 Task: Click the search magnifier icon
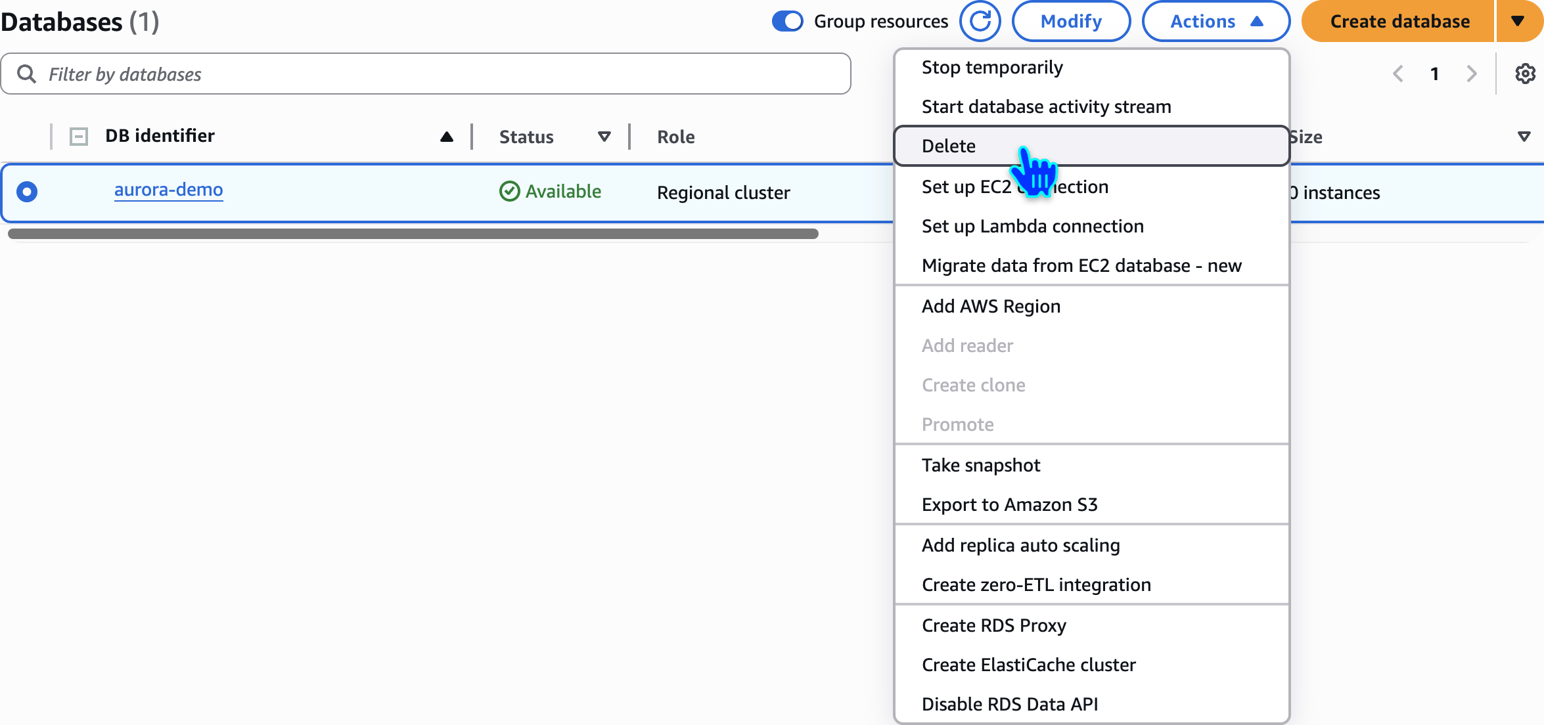click(26, 74)
